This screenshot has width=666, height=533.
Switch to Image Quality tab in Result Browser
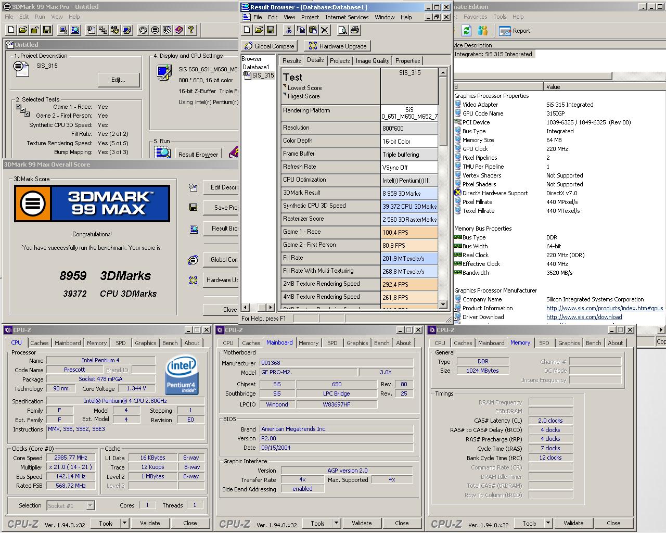[373, 61]
